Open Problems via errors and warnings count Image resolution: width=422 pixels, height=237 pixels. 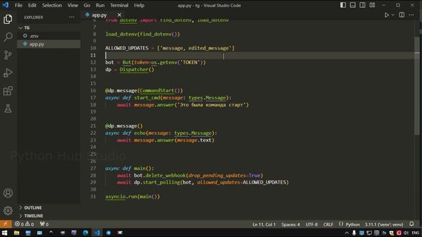click(x=24, y=224)
